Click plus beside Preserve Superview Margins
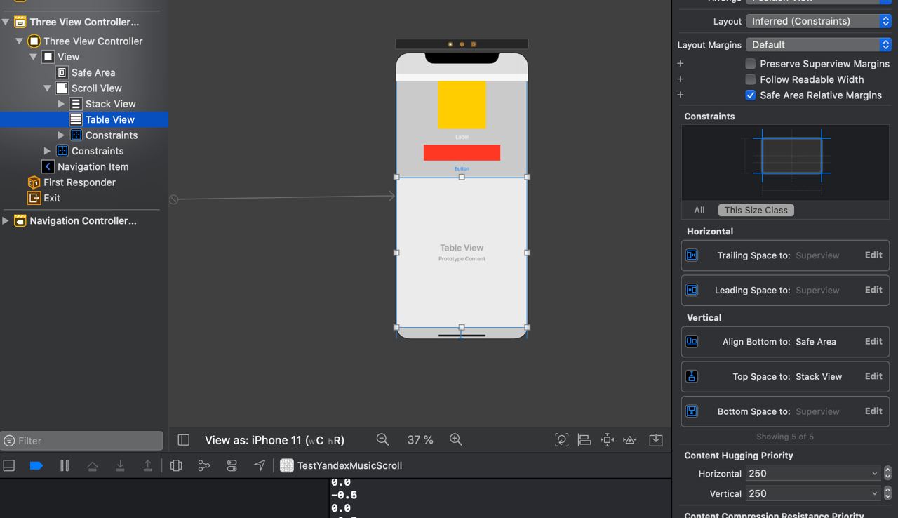898x518 pixels. [681, 64]
